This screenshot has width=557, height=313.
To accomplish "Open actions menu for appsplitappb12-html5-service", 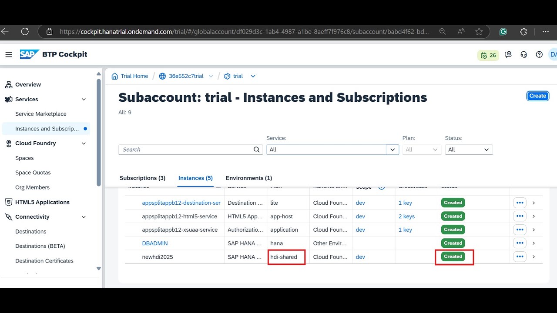I will 520,216.
